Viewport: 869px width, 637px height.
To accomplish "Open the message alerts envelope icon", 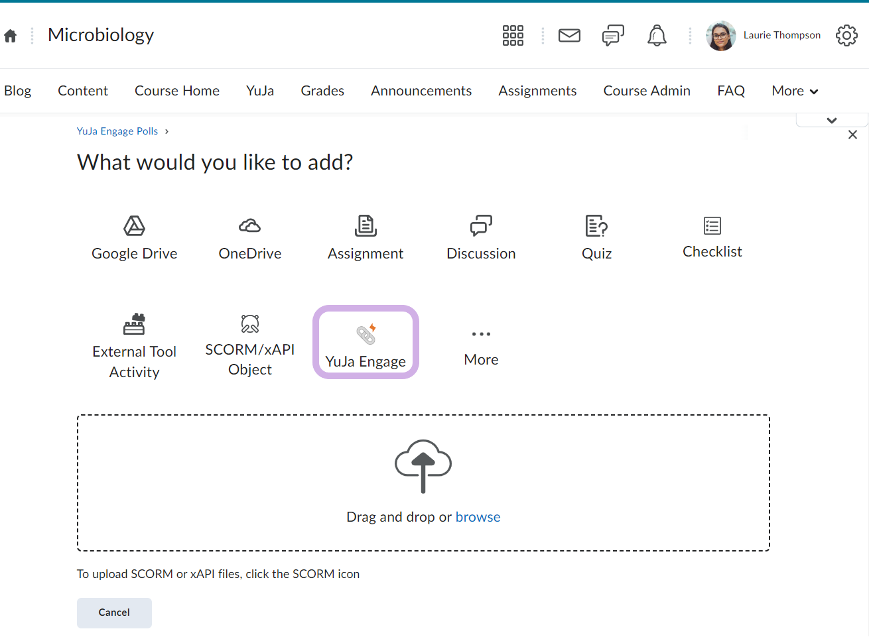I will pos(569,35).
